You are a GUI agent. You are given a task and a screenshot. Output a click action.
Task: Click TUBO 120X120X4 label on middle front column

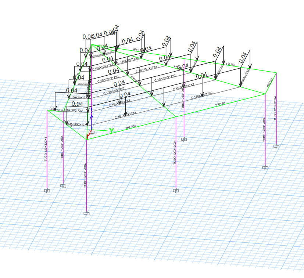(175, 152)
